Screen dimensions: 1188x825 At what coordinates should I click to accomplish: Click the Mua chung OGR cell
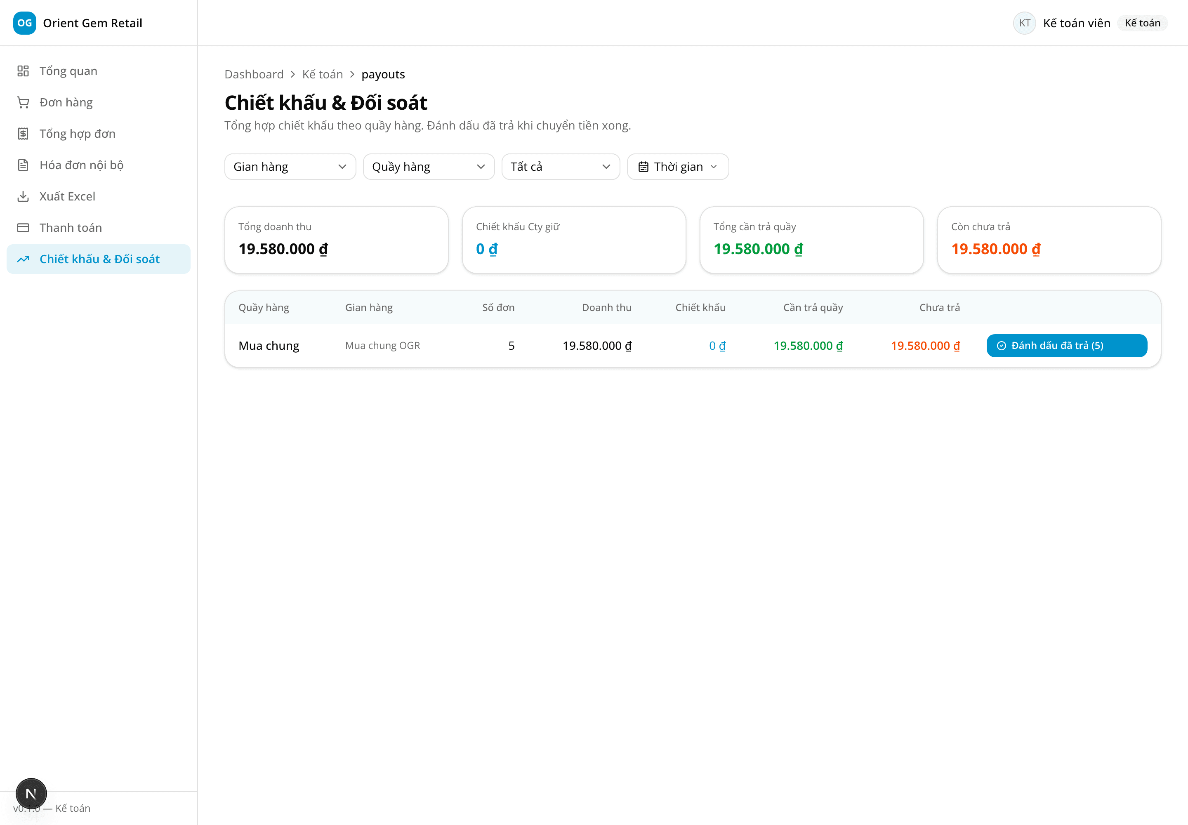point(382,346)
